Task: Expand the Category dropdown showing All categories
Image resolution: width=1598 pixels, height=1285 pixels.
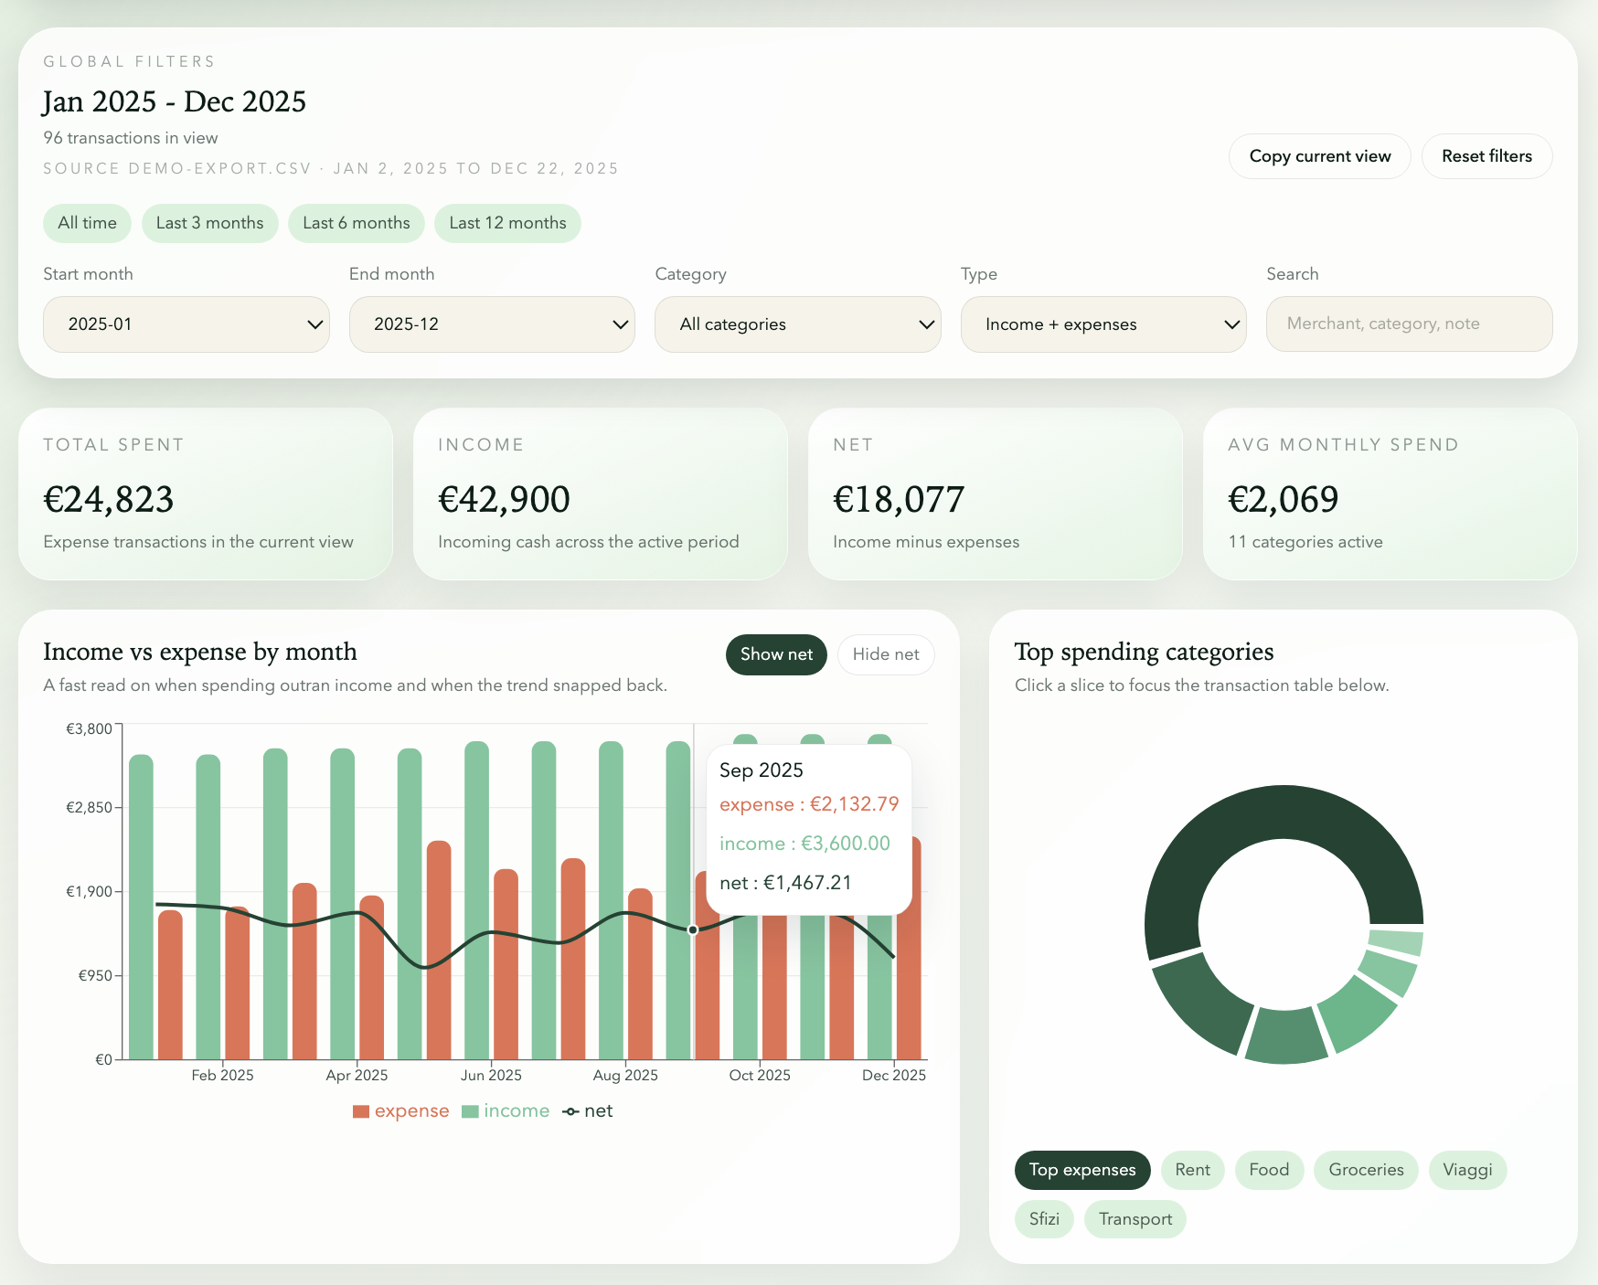Action: point(796,324)
